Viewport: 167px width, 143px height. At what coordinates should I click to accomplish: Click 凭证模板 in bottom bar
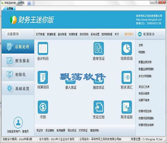tap(50, 130)
